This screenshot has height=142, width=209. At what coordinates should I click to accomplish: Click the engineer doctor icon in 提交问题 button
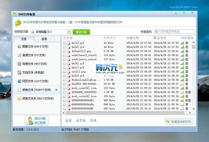[x=30, y=121]
